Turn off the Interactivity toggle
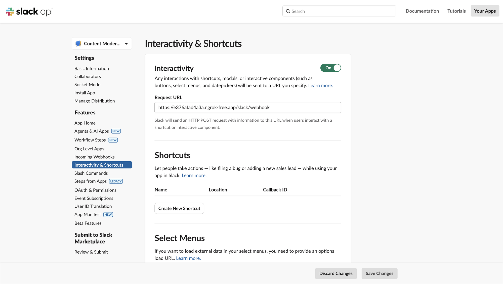This screenshot has width=503, height=284. [x=330, y=68]
